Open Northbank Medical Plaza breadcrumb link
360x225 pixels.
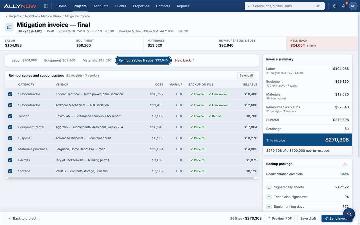[x=43, y=16]
